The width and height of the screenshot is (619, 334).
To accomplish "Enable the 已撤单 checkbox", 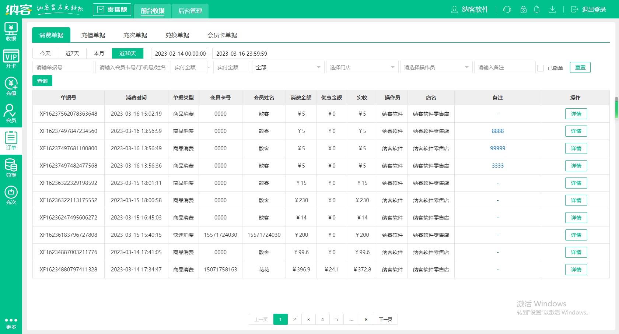I will tap(541, 68).
